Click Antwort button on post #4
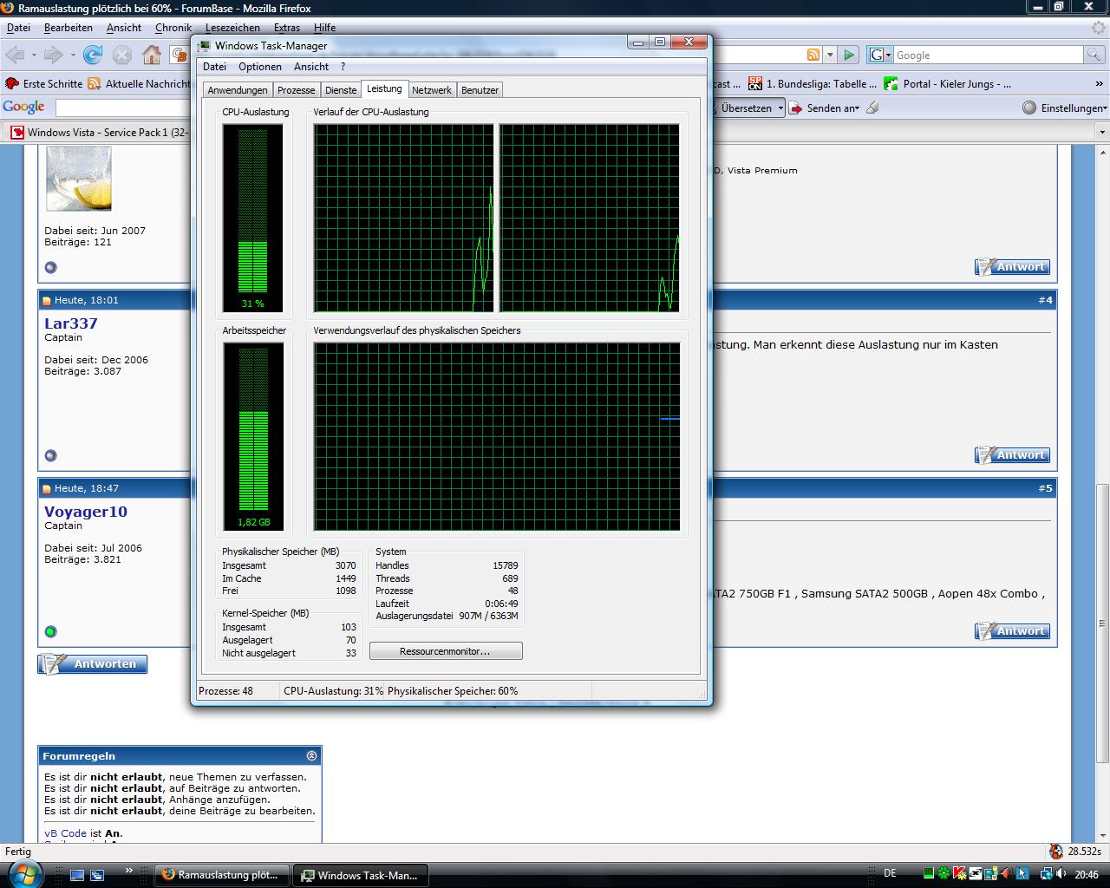Screen dimensions: 1110x888 1012,455
